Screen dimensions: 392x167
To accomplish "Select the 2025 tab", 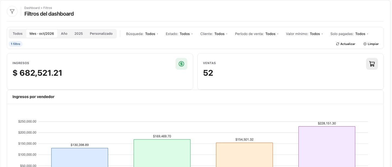I will coord(79,34).
